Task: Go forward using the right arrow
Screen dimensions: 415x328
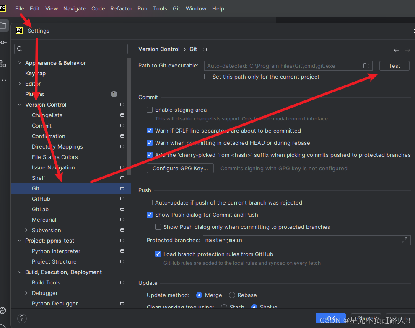Action: [407, 50]
